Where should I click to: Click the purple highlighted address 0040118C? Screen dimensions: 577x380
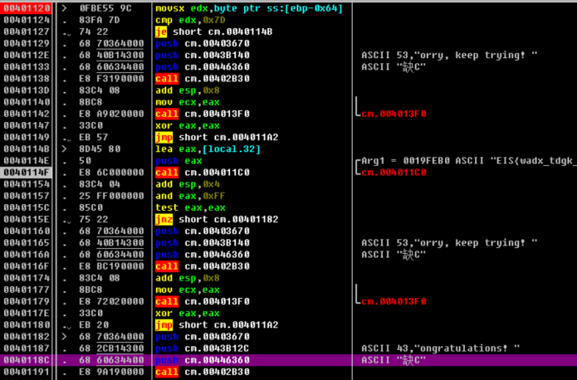coord(26,360)
